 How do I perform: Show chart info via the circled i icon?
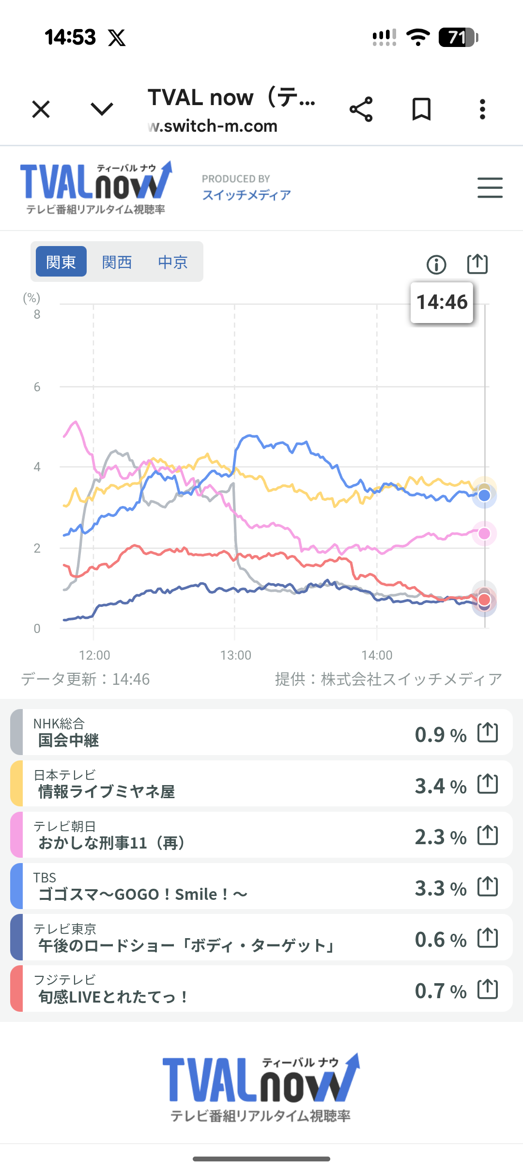(436, 264)
